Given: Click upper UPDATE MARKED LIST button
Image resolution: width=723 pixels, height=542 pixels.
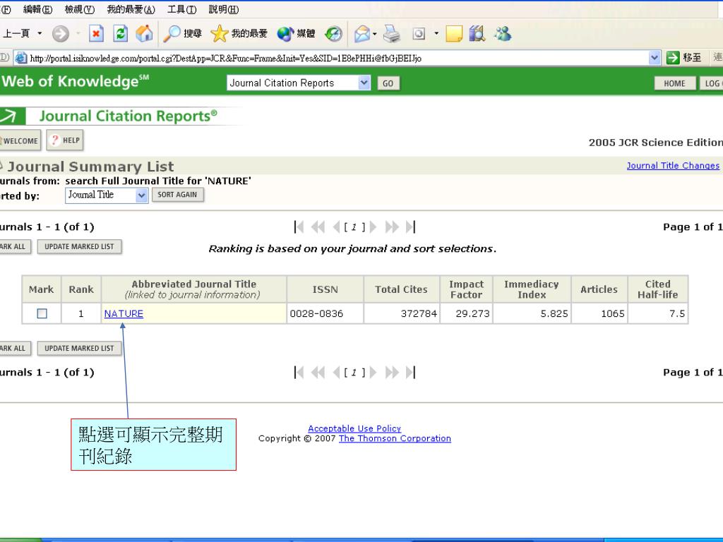Looking at the screenshot, I should tap(79, 246).
